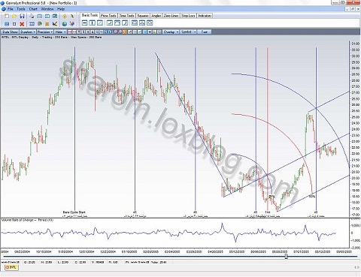Open the Help menu
The image size is (361, 277).
pos(61,9)
